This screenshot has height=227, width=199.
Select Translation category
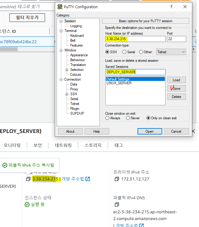(78, 65)
